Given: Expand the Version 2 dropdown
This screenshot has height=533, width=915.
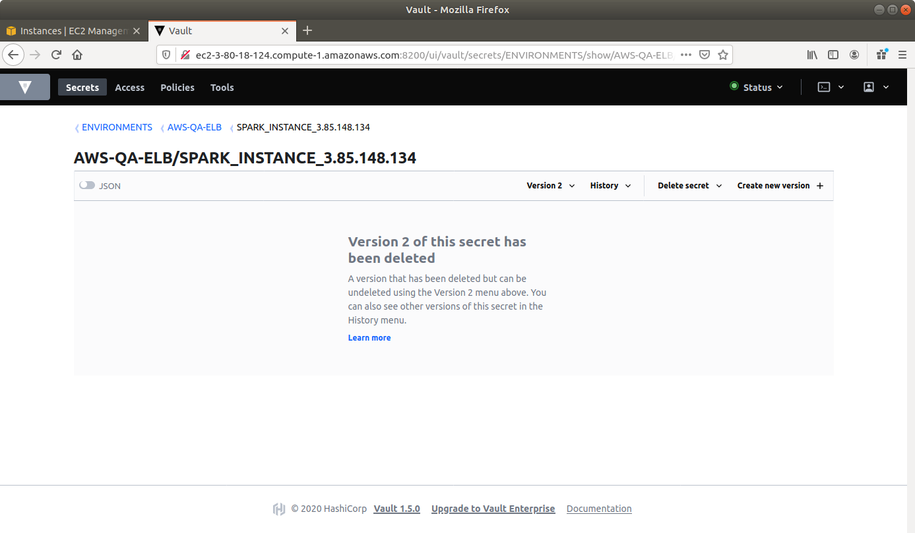Looking at the screenshot, I should click(x=551, y=186).
